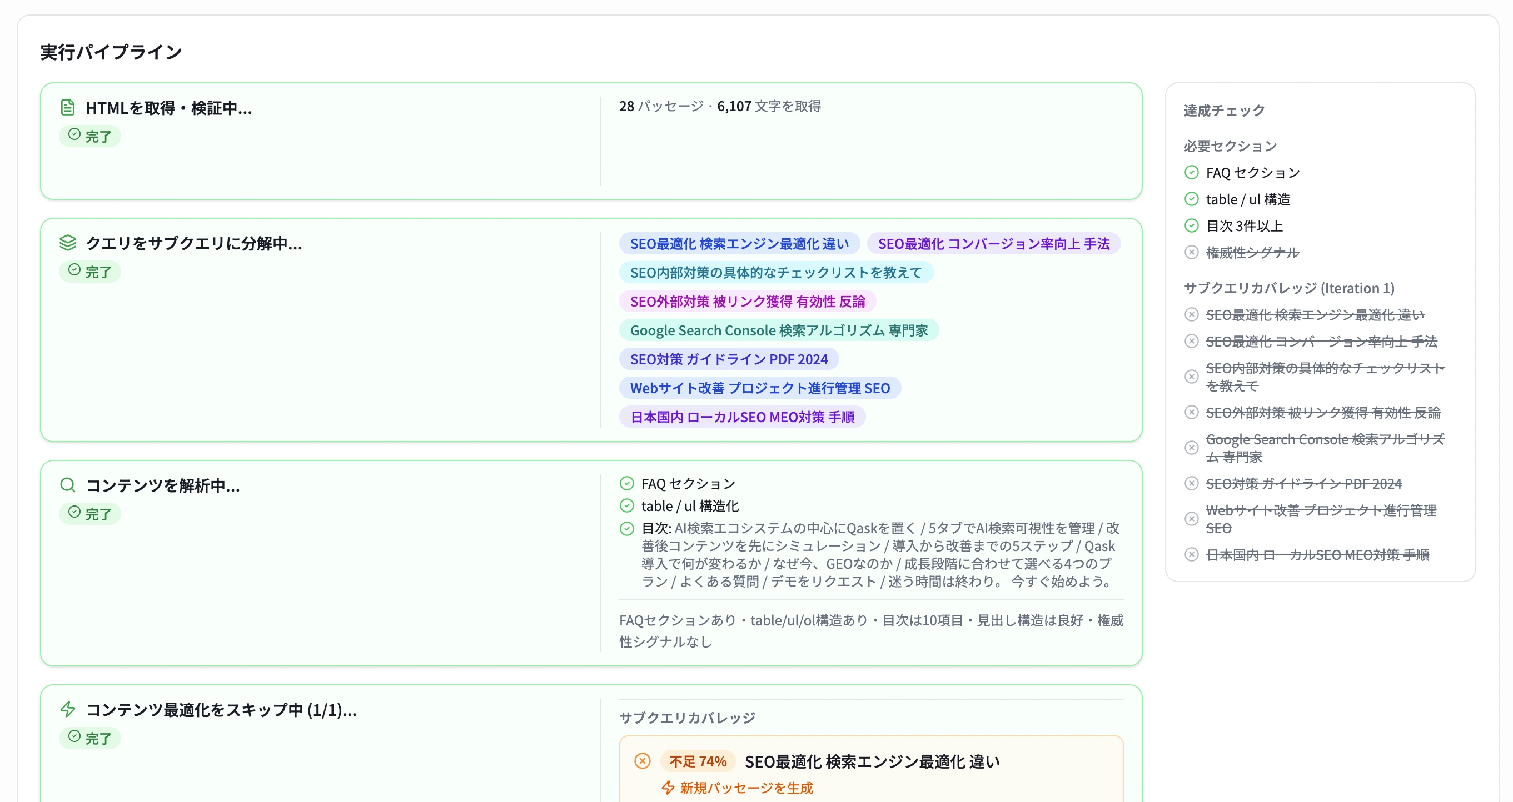
Task: Click the 完了 badge under クエリをサブクエリに分解中
Action: tap(91, 271)
